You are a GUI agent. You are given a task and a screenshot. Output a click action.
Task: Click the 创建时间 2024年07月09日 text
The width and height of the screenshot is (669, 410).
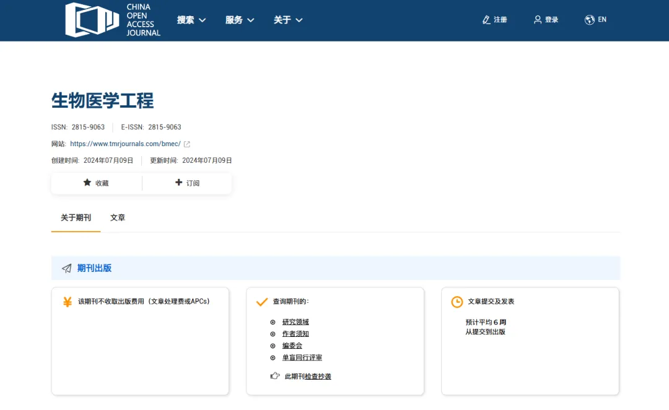(92, 161)
